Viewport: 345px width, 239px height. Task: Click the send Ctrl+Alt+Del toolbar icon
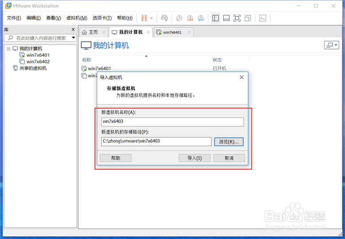(x=165, y=18)
